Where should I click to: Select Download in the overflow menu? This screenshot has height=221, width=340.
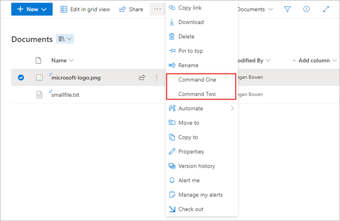coord(201,22)
